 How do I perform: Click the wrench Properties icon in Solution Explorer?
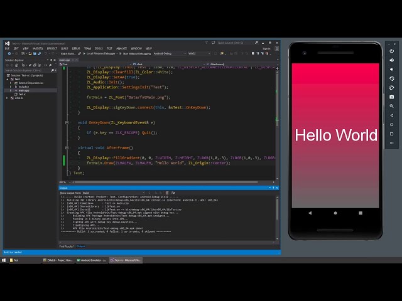point(50,65)
